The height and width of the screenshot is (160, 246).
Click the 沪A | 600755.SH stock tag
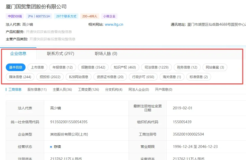click(x=39, y=16)
